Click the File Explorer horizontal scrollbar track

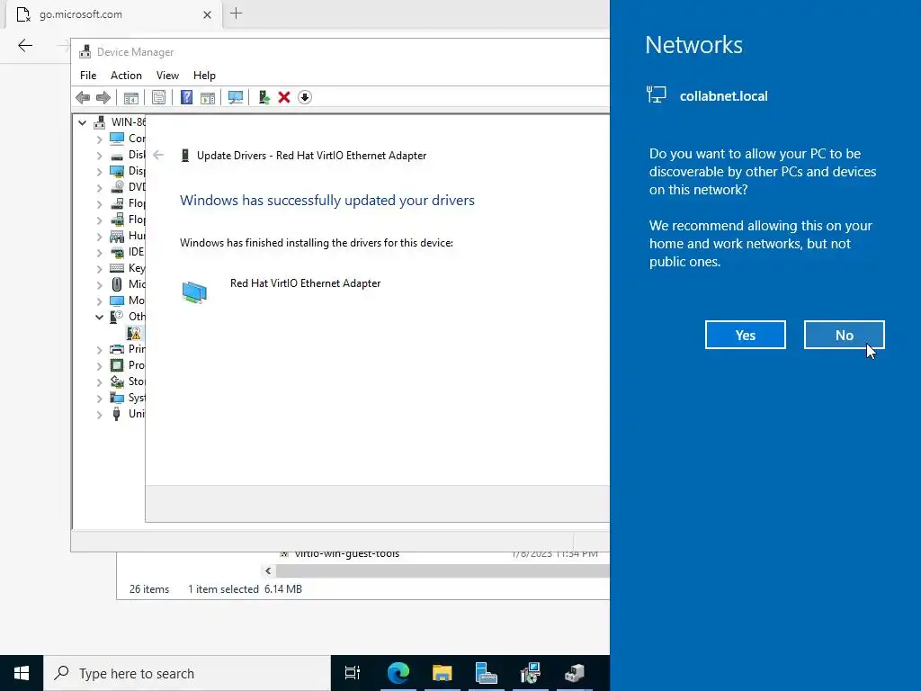tap(443, 570)
